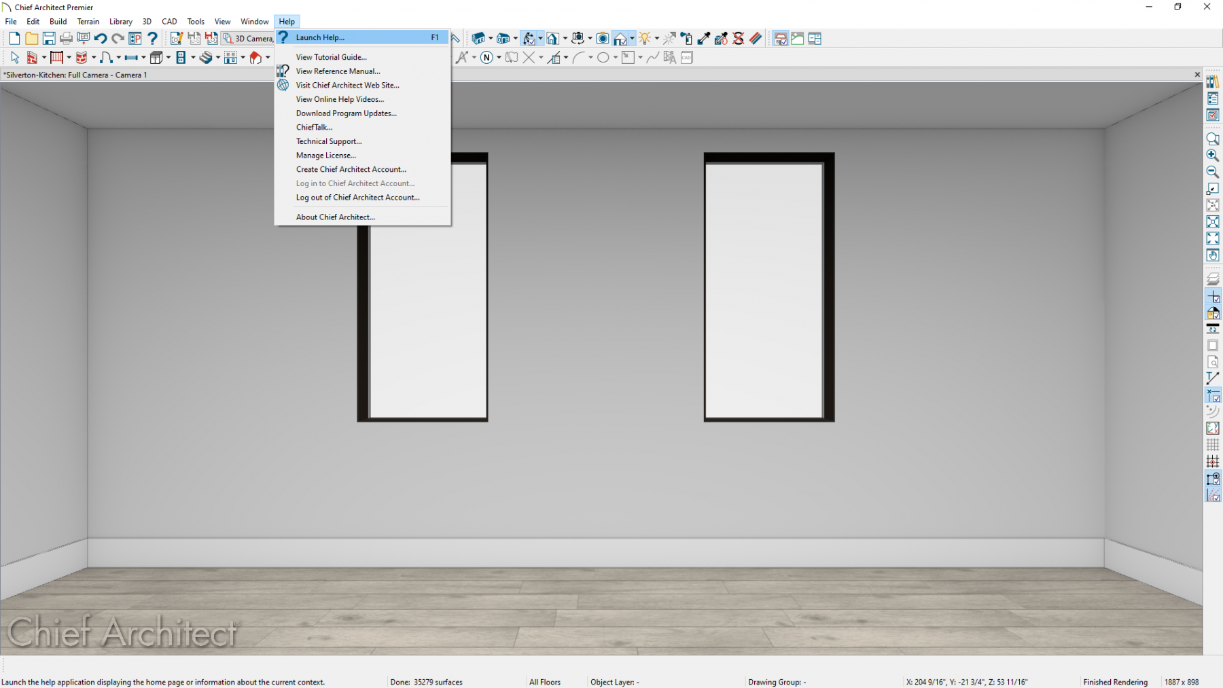Click About Chief Architect entry

click(335, 217)
